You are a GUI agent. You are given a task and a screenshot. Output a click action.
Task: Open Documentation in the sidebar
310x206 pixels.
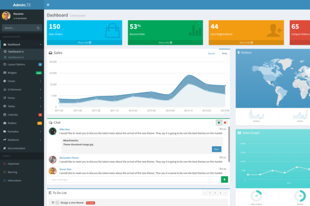coord(22,148)
